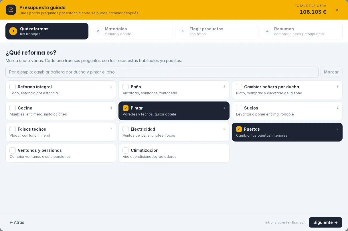Image resolution: width=348 pixels, height=231 pixels.
Task: Click the Siguiente button
Action: point(325,222)
